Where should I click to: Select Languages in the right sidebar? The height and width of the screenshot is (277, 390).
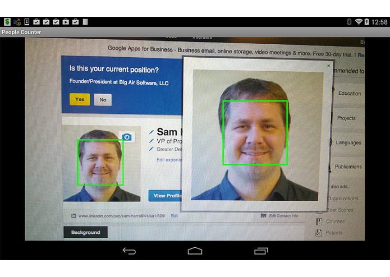click(348, 142)
